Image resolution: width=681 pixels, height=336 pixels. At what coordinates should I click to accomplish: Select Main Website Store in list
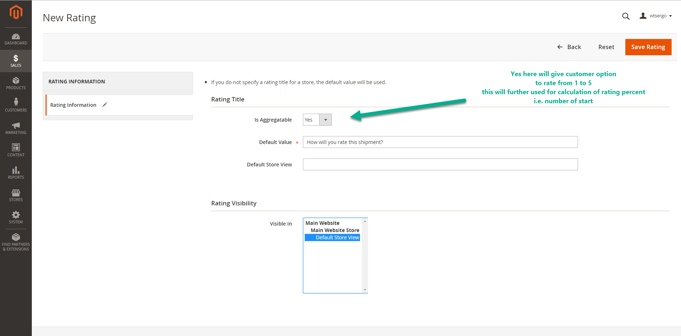[x=335, y=230]
